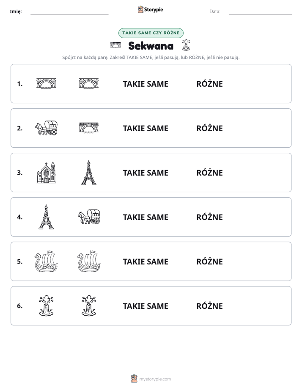Click the church icon in row 3
Viewport: 302px width, 391px height.
[x=47, y=172]
